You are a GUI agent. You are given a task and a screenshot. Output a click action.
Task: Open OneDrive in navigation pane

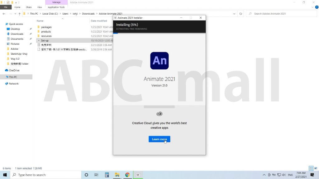pyautogui.click(x=14, y=71)
